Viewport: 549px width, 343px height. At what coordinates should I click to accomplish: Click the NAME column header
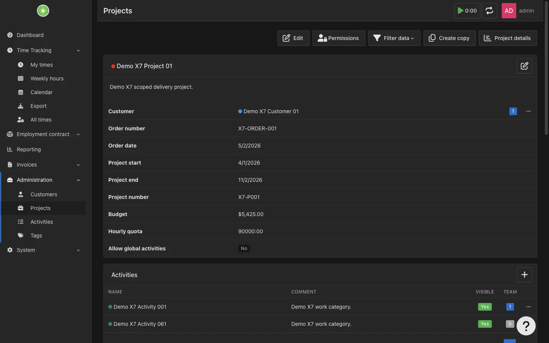click(115, 292)
